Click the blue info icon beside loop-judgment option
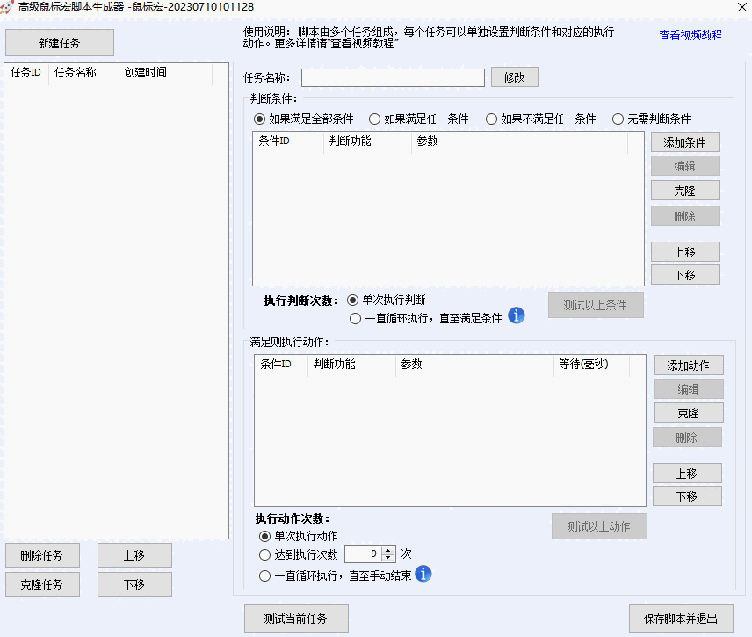The width and height of the screenshot is (752, 637). 517,315
